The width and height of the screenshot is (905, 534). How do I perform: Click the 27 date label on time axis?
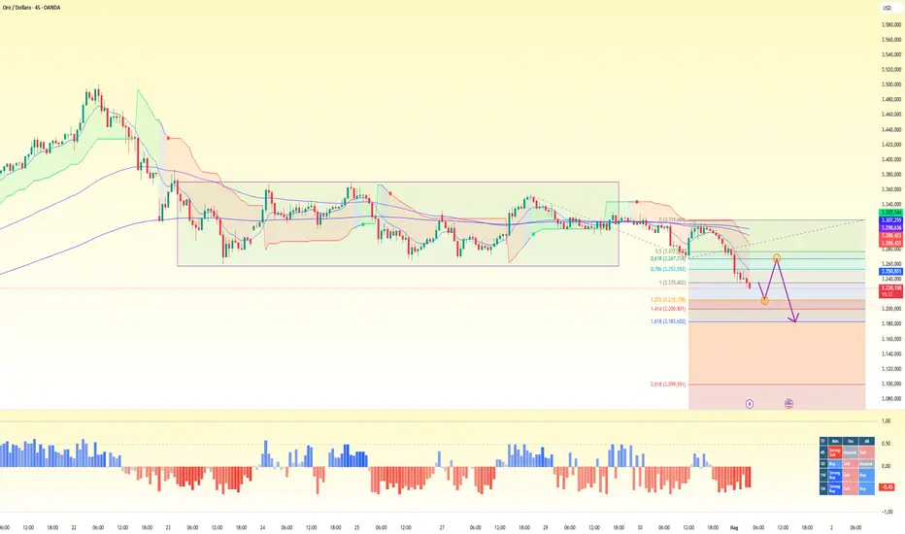coord(442,527)
